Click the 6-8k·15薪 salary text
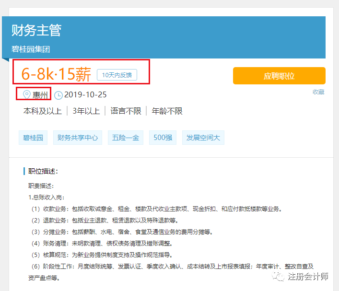This screenshot has width=339, height=291. click(56, 74)
